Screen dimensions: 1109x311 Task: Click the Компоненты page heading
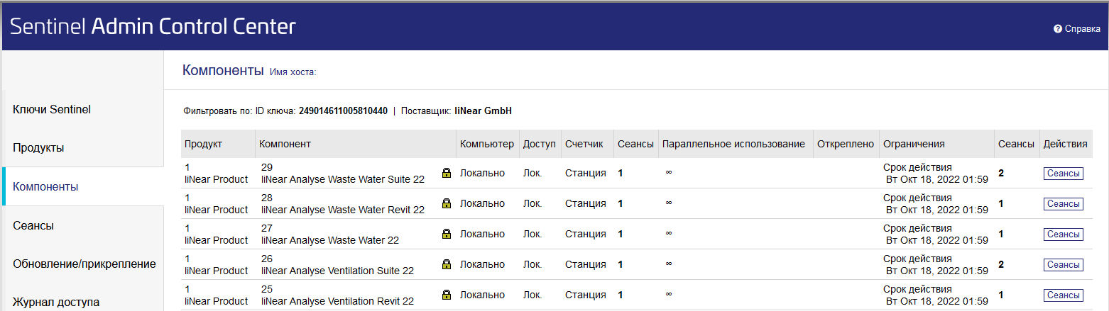click(223, 70)
